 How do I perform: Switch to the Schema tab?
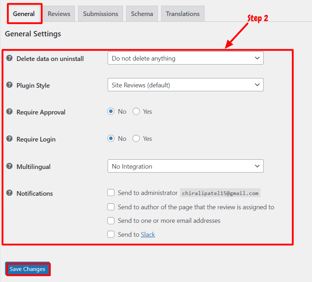142,14
